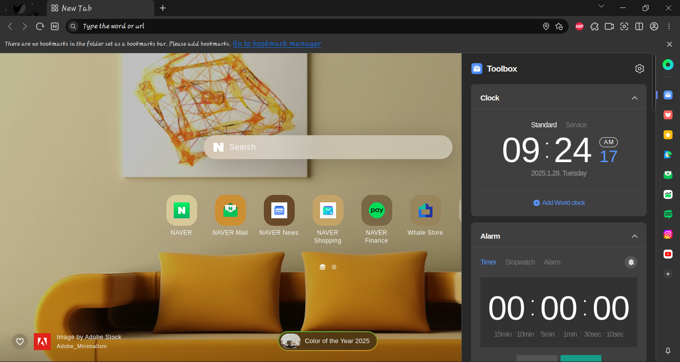The height and width of the screenshot is (362, 680).
Task: Set timer preset 5min
Action: (548, 334)
